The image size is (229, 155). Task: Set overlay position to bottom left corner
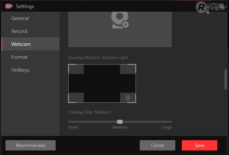click(x=76, y=98)
